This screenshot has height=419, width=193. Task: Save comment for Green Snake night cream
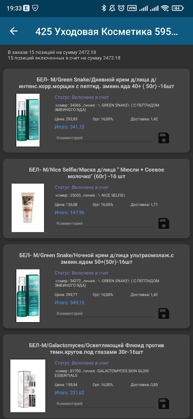pos(164,313)
